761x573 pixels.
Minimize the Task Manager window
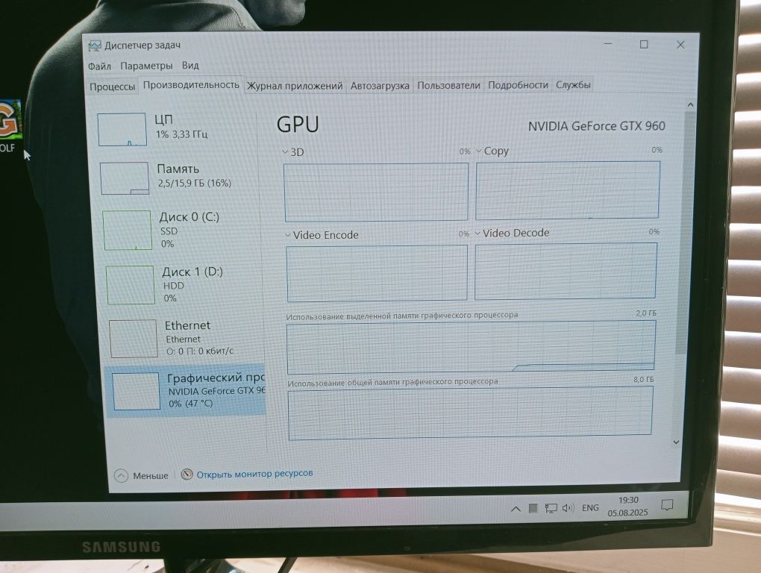coord(607,44)
